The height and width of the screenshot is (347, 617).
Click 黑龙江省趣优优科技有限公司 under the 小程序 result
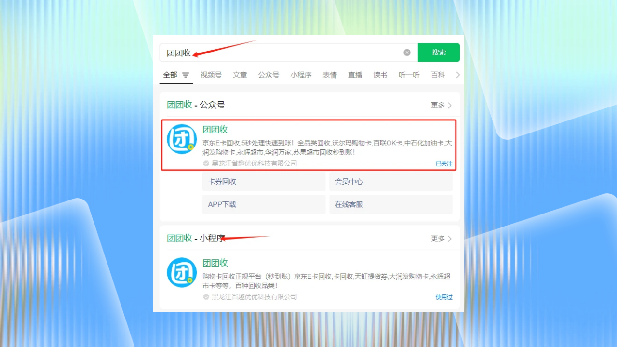(x=255, y=297)
